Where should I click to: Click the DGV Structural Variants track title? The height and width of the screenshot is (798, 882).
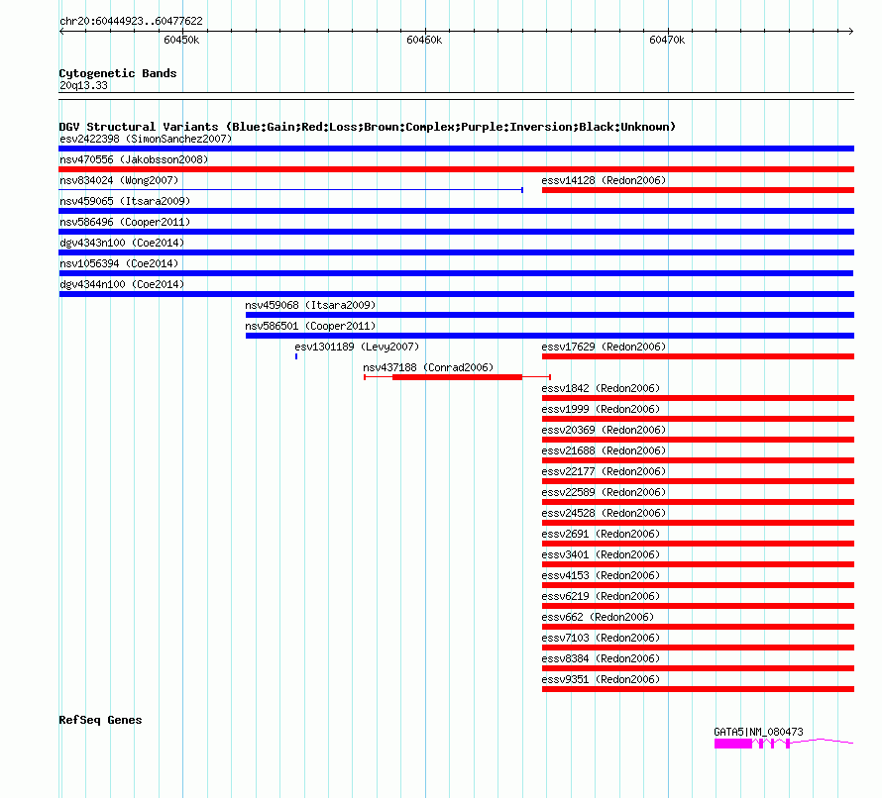pos(368,127)
